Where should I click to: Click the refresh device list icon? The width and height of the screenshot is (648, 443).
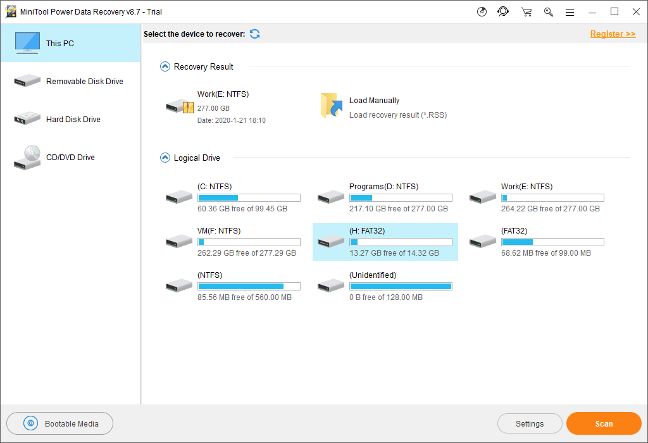coord(255,34)
